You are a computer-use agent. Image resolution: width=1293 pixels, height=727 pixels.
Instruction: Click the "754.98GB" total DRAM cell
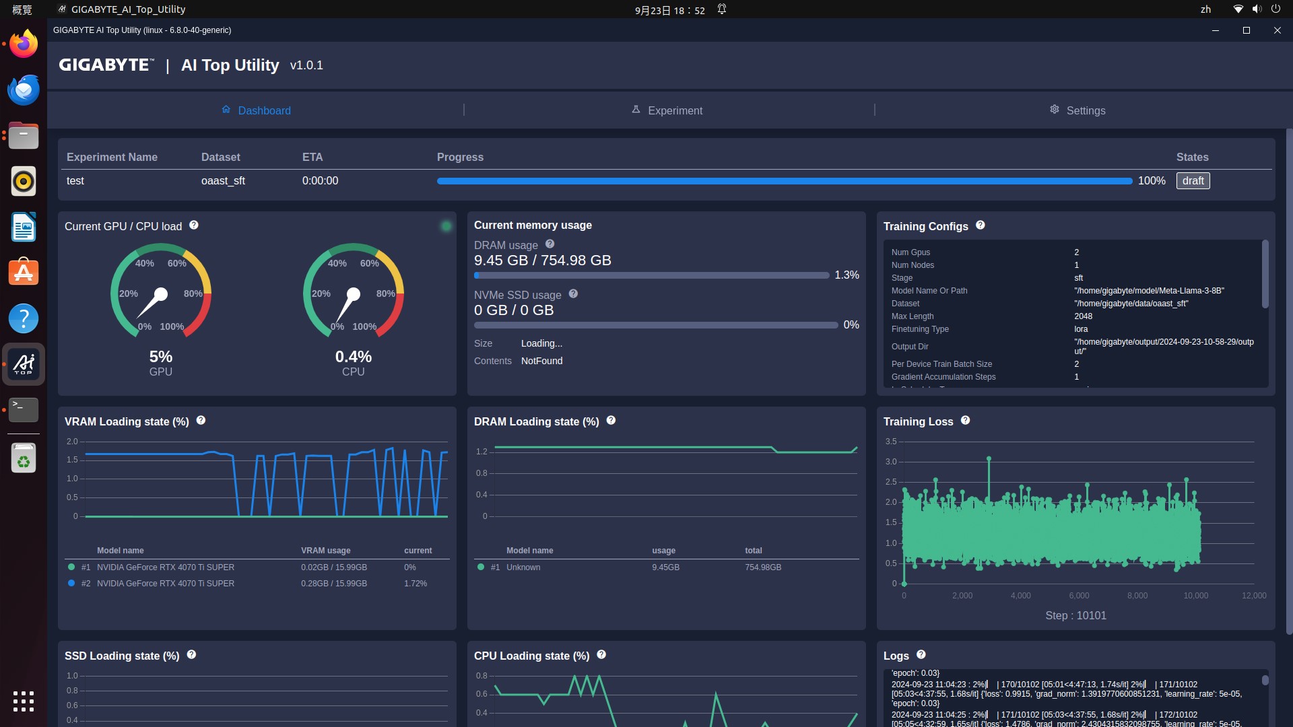pyautogui.click(x=763, y=567)
